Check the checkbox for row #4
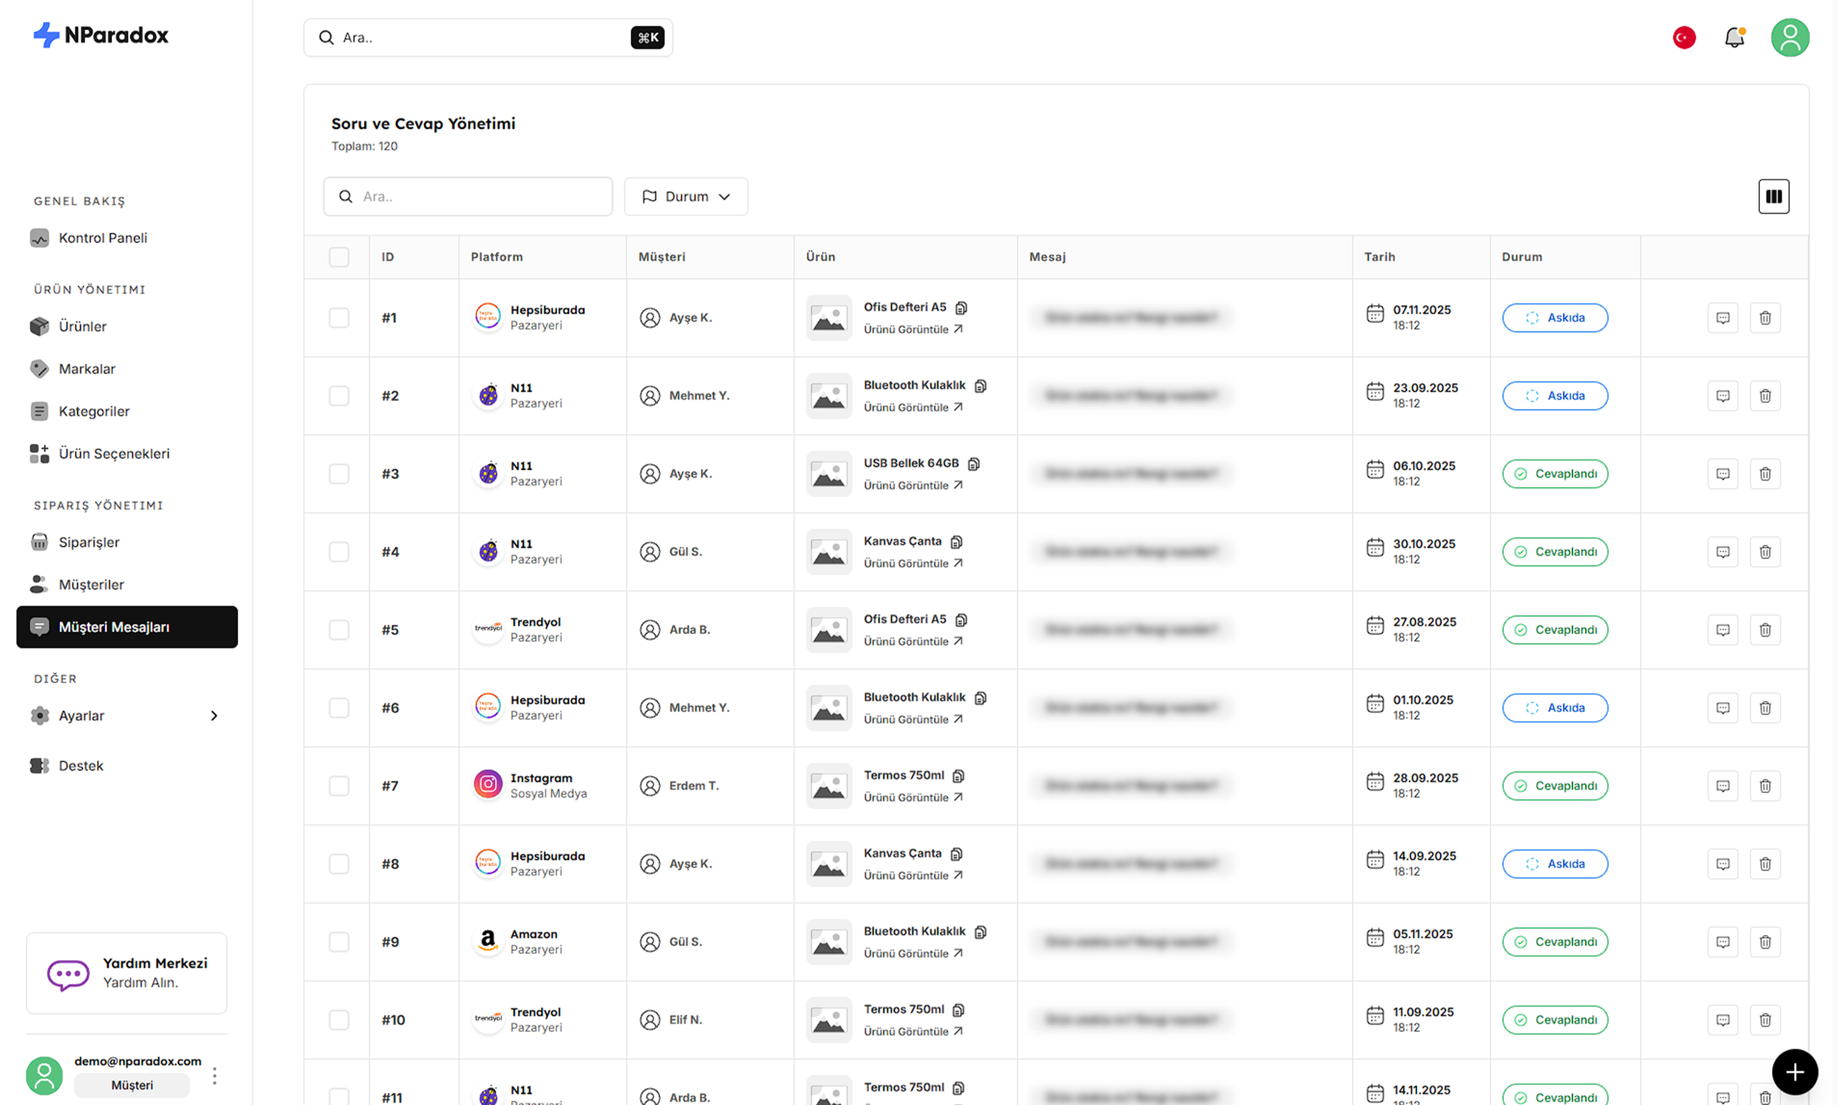This screenshot has width=1842, height=1105. pos(339,552)
